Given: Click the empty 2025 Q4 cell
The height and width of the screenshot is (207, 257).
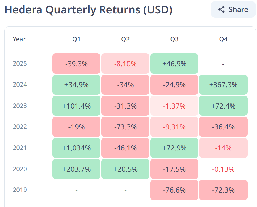Looking at the screenshot, I should (223, 64).
